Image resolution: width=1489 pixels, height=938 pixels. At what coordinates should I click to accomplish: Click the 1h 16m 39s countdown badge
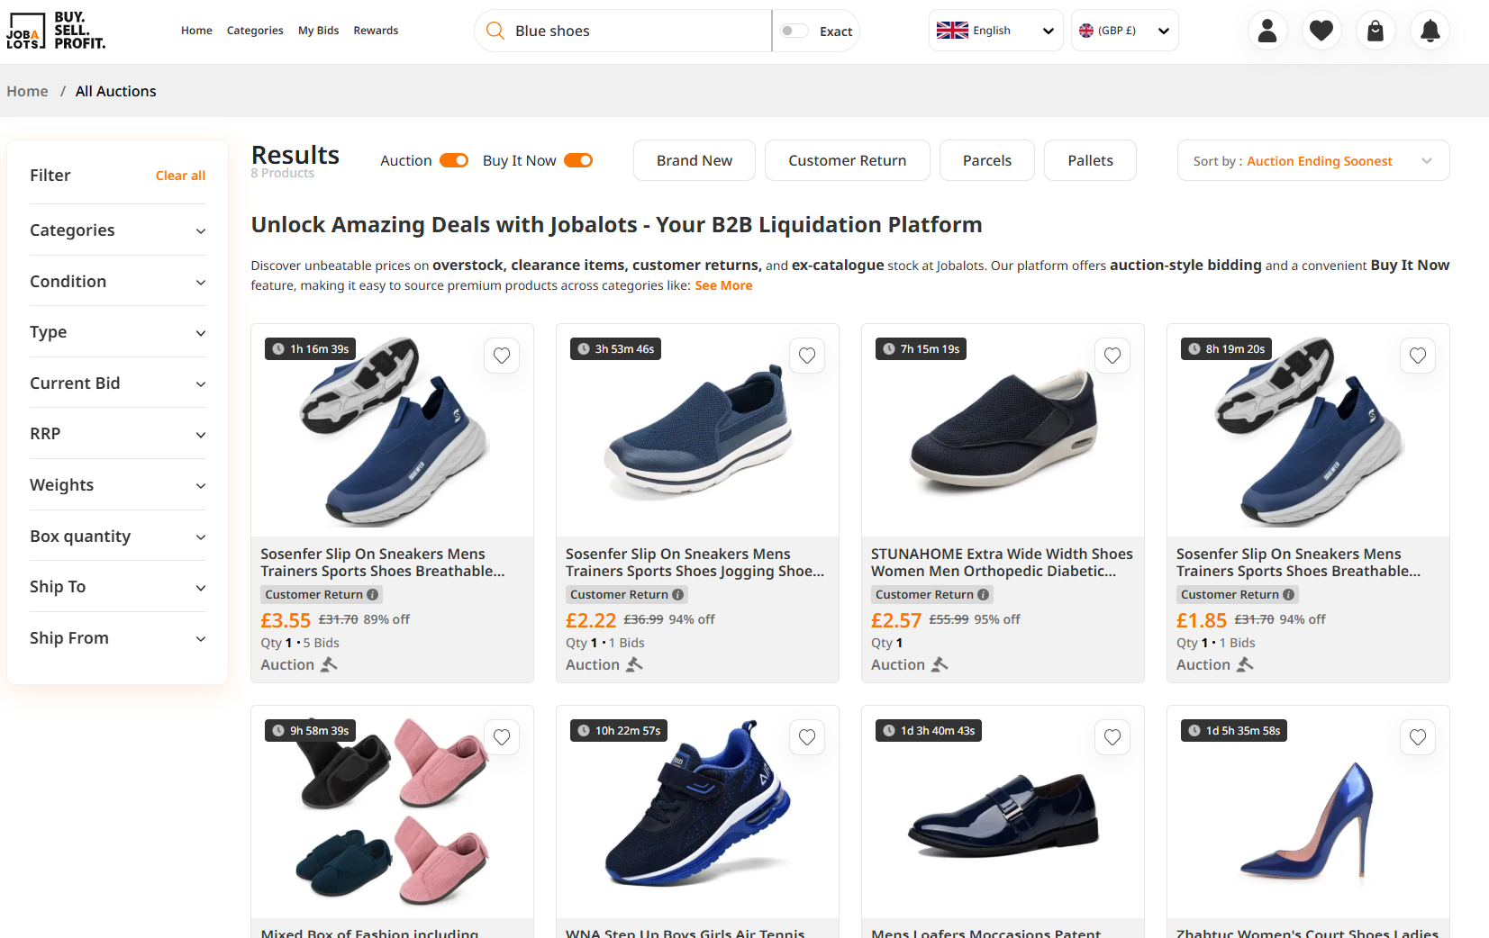(310, 349)
